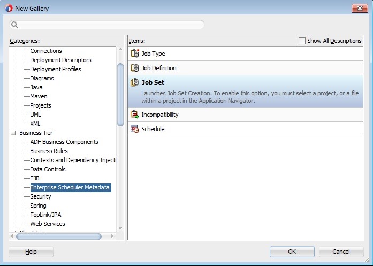Click the Job Type icon
The height and width of the screenshot is (266, 373).
pos(135,54)
